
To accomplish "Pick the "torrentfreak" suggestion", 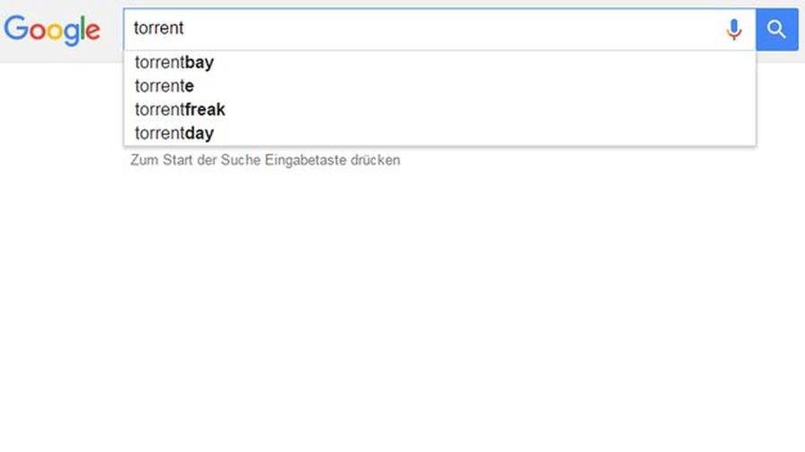I will (x=180, y=110).
